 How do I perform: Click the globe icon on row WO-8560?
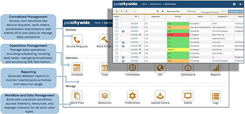click(x=123, y=42)
